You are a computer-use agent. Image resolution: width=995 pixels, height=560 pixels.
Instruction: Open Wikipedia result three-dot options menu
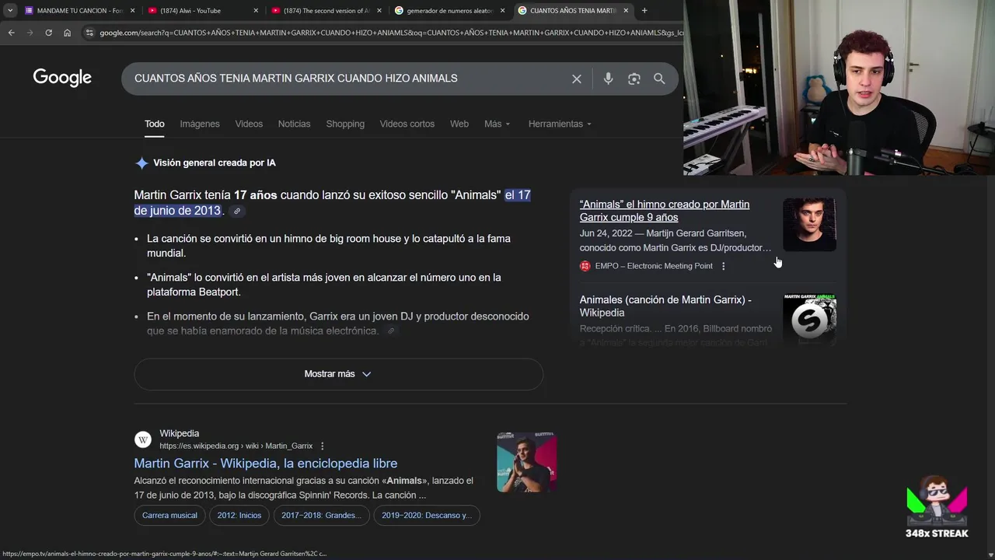point(323,446)
